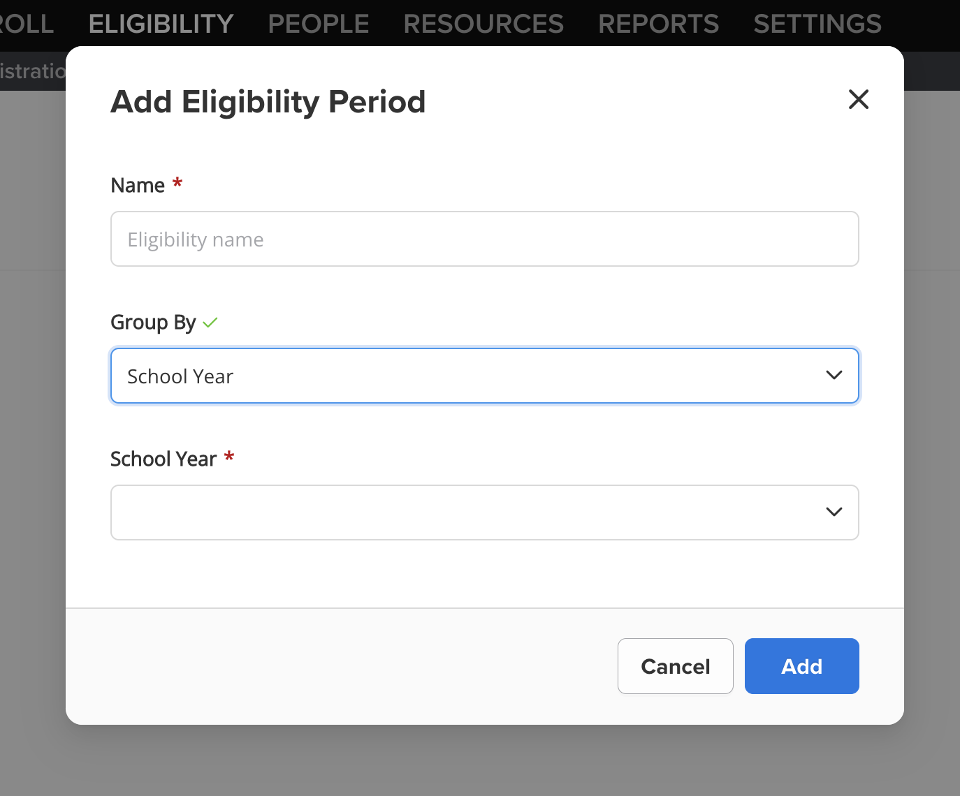Switch to the PEOPLE tab
The width and height of the screenshot is (960, 796).
[319, 24]
